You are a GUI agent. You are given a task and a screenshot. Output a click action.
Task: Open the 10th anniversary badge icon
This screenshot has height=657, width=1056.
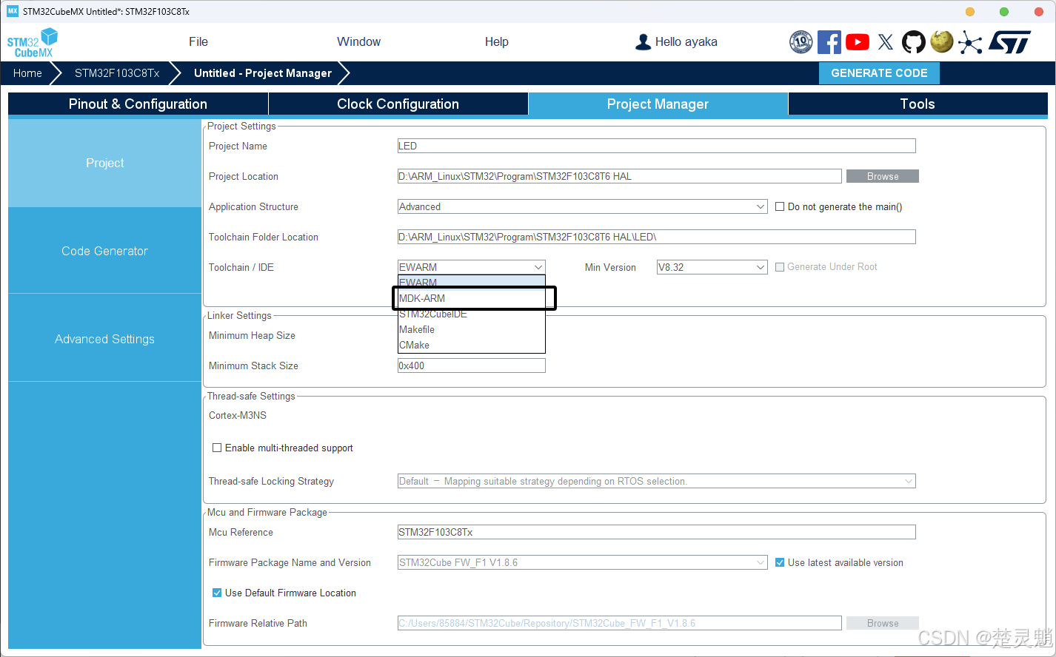[x=801, y=42]
